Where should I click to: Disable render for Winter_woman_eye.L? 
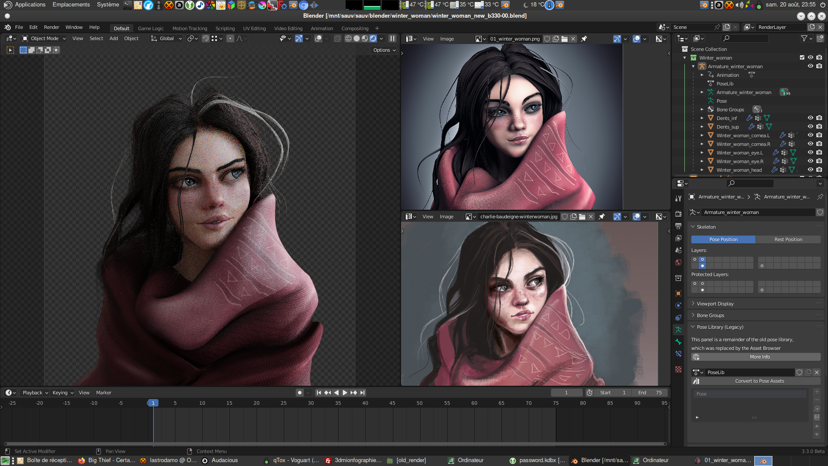click(819, 152)
